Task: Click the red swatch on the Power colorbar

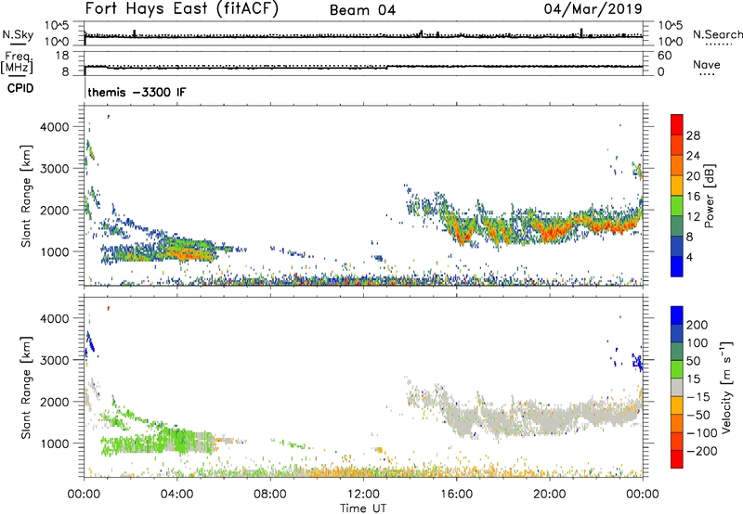Action: point(677,124)
